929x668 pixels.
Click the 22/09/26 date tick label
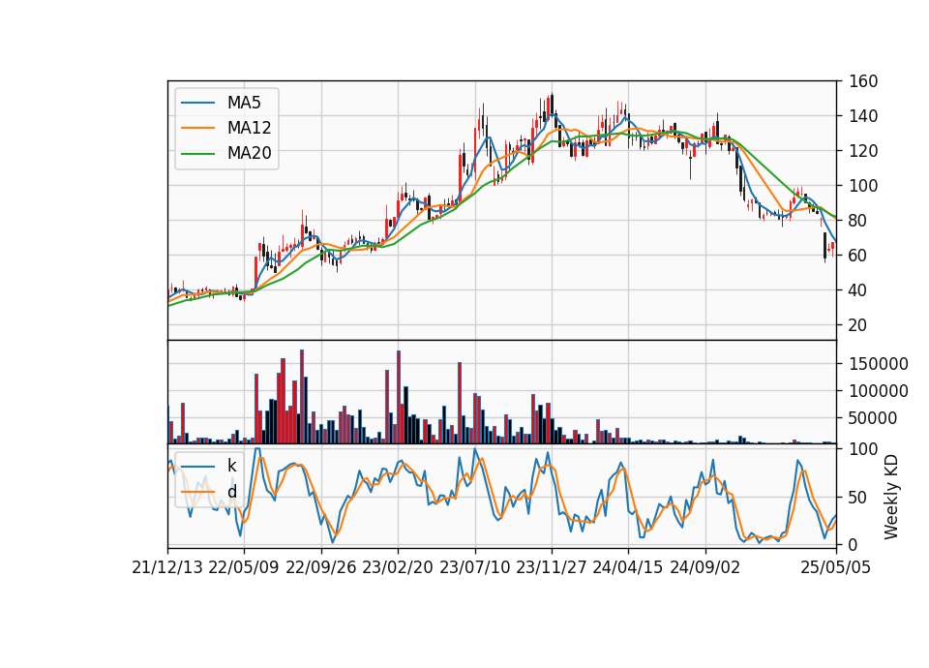tap(321, 567)
